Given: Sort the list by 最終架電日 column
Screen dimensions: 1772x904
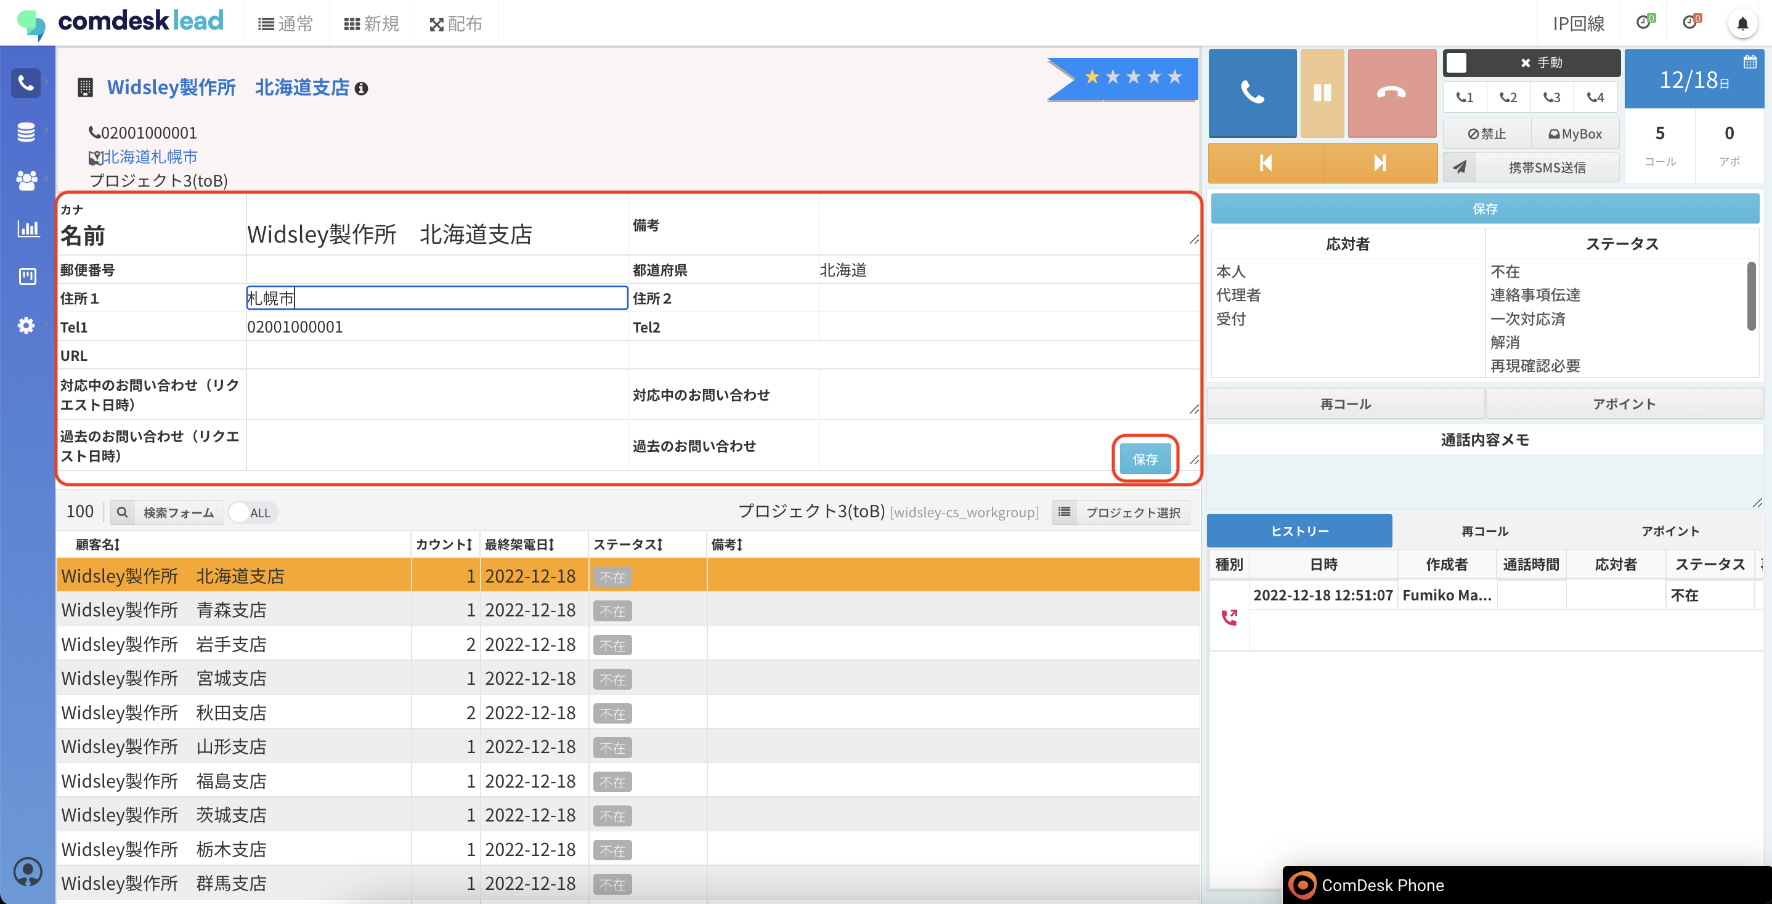Looking at the screenshot, I should [519, 544].
